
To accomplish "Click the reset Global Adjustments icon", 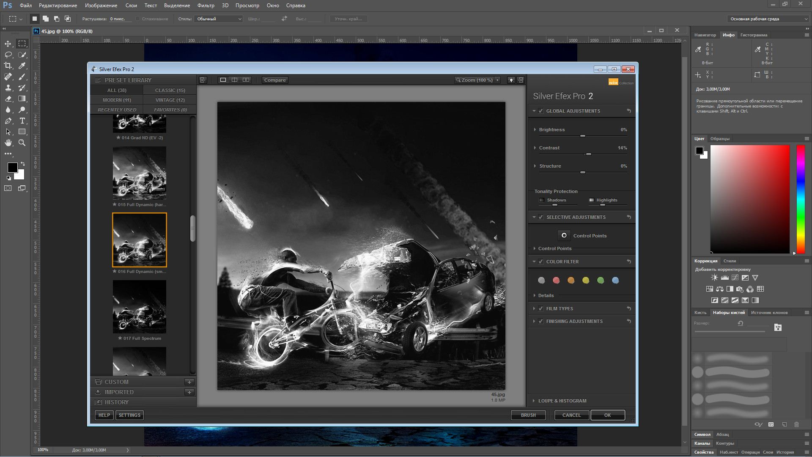I will (x=628, y=110).
